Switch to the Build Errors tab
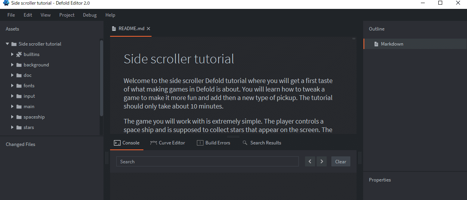The image size is (467, 200). coord(214,143)
